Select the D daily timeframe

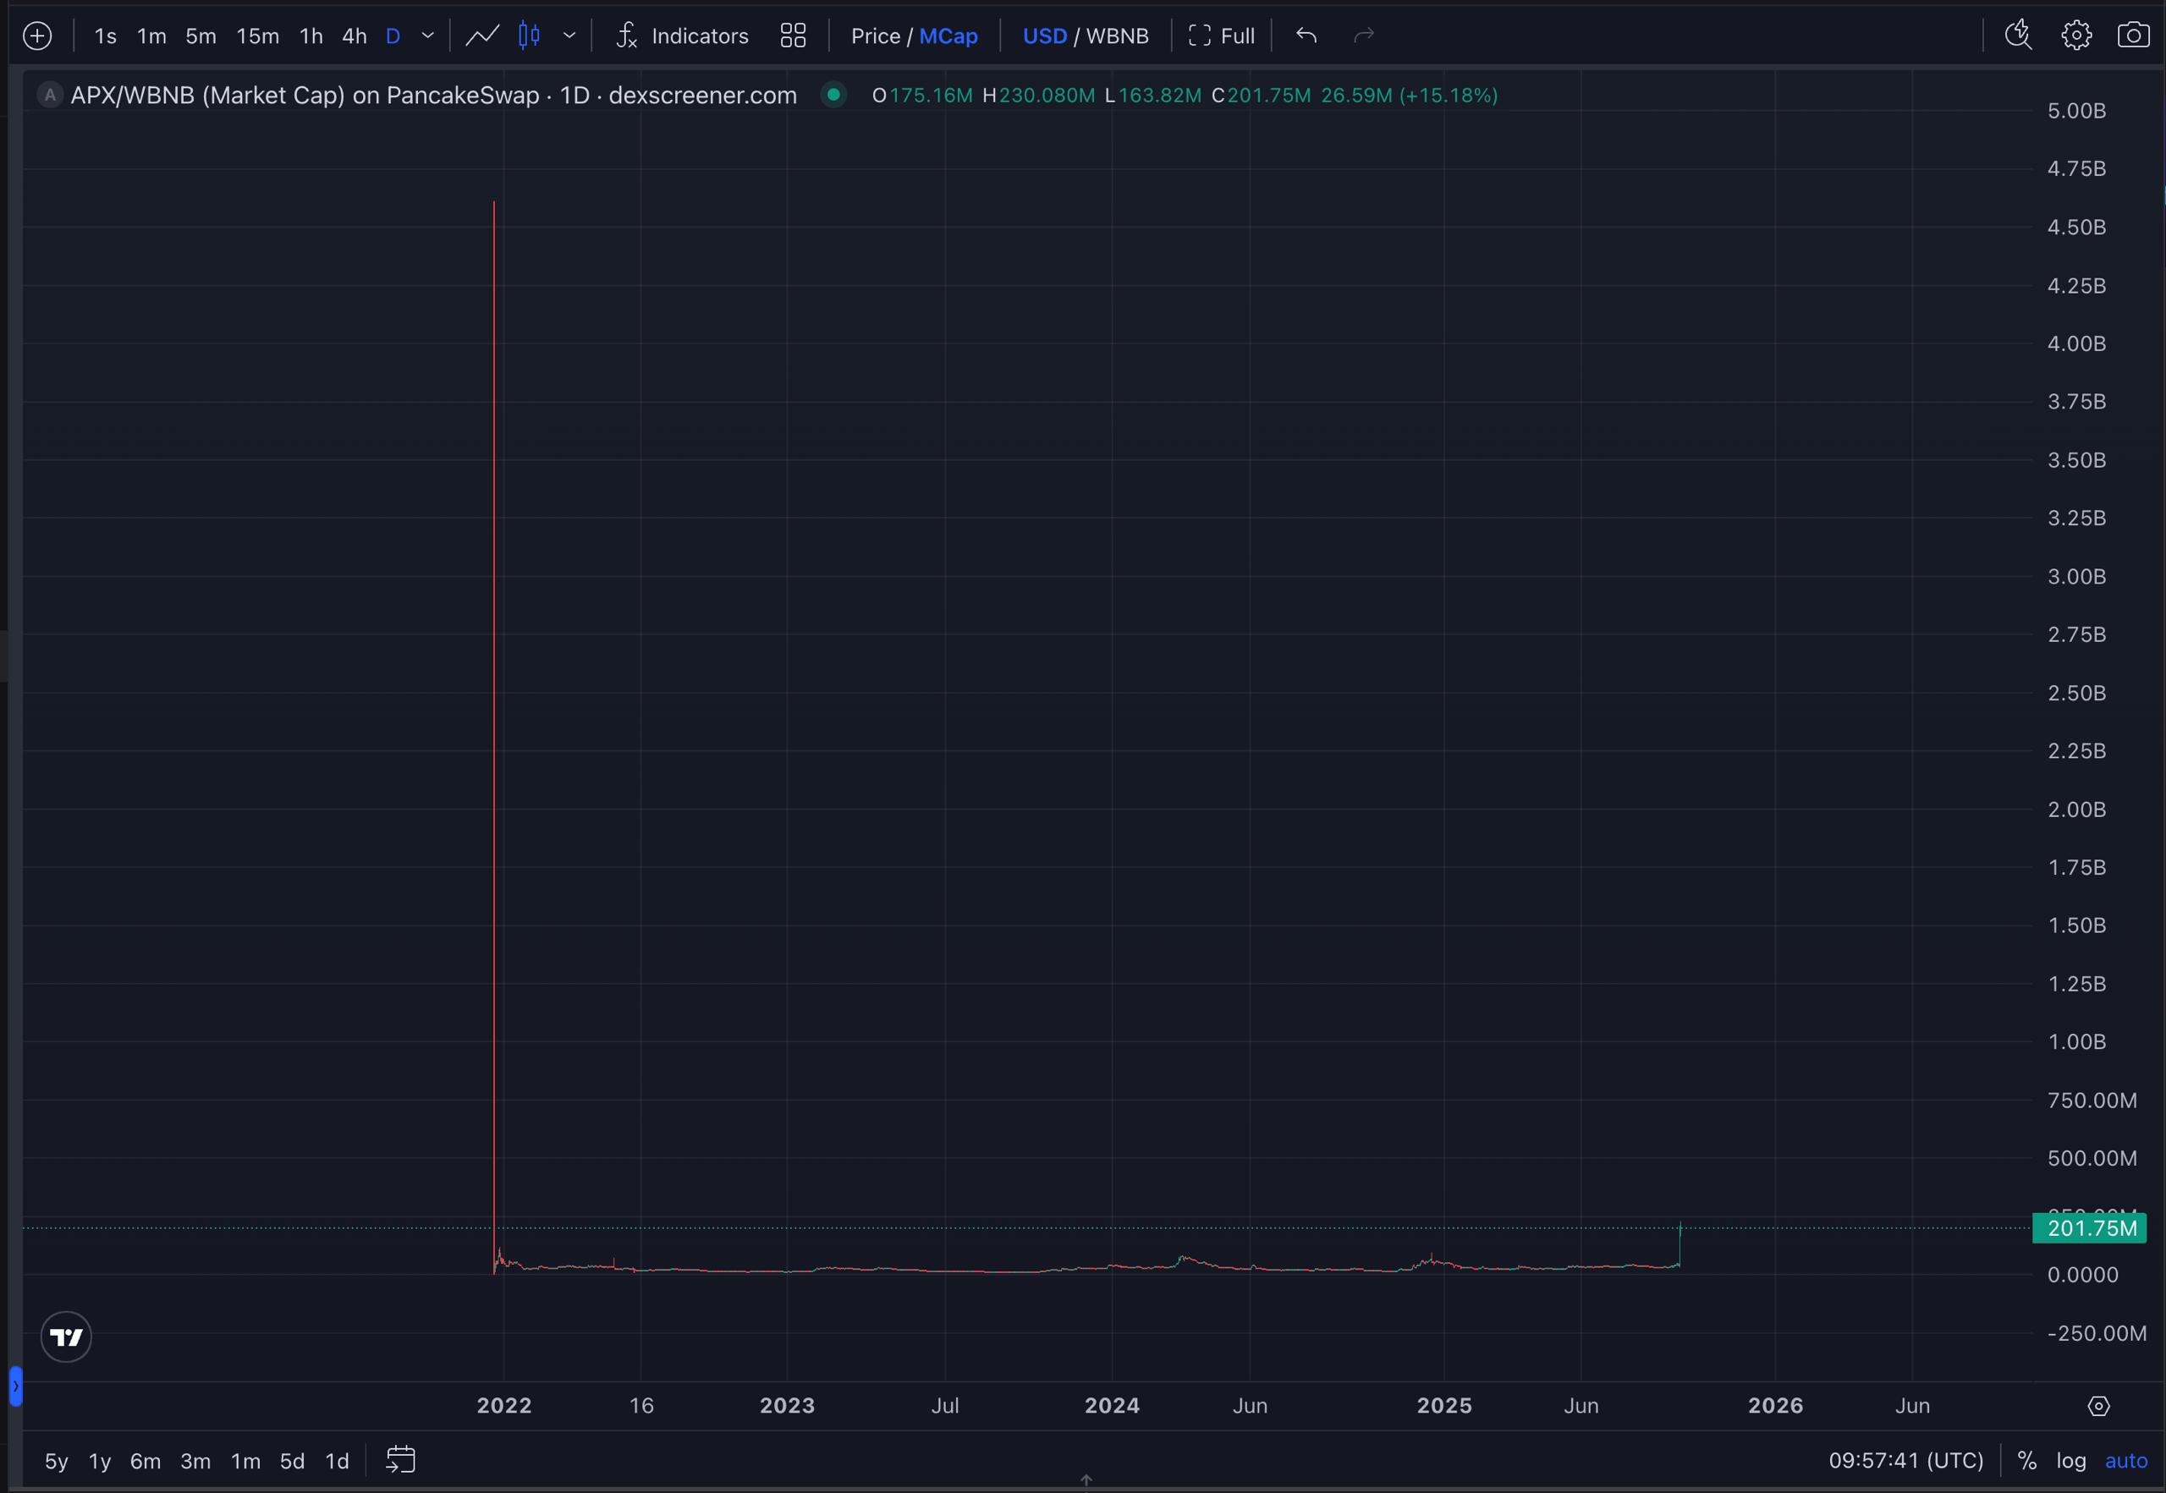click(393, 36)
